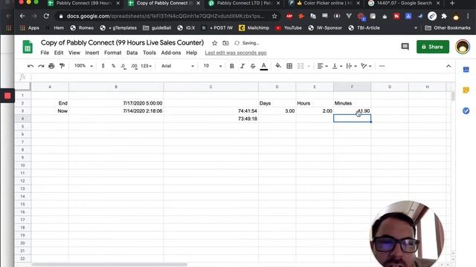Decrease decimal places button
The width and height of the screenshot is (476, 267).
point(123,66)
